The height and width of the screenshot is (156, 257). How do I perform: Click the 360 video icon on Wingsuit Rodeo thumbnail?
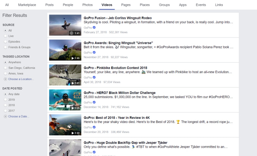pyautogui.click(x=72, y=33)
